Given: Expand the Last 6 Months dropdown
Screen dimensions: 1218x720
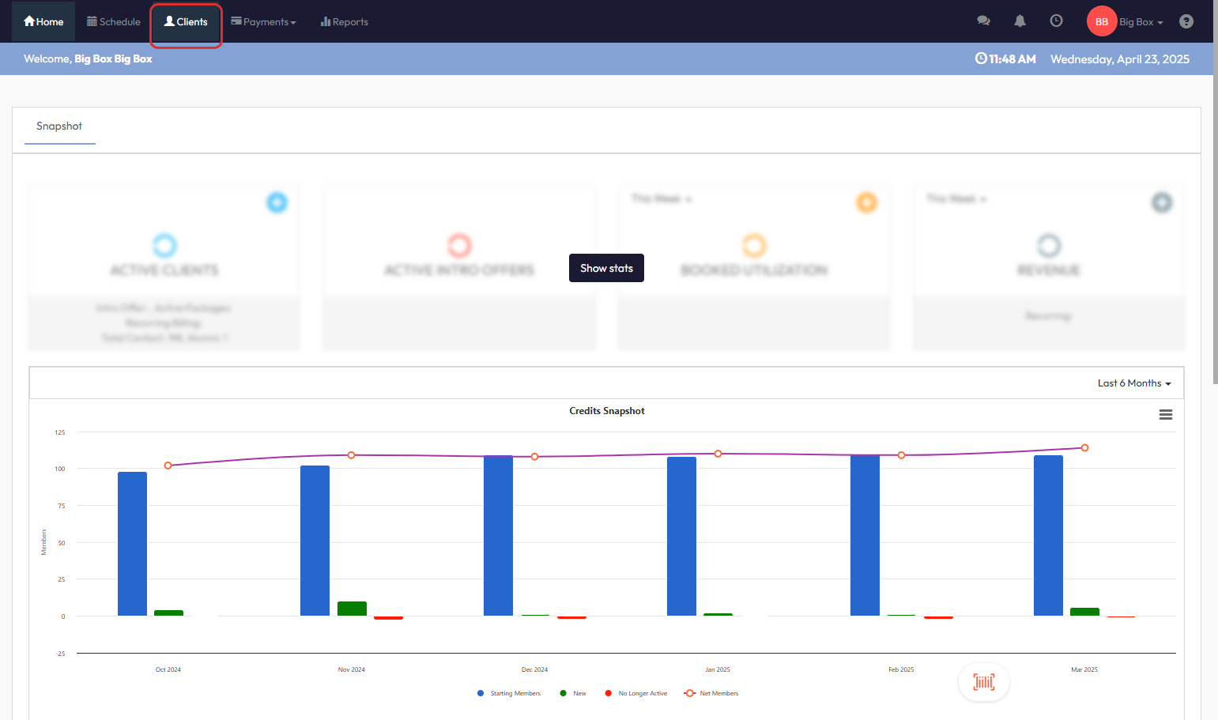Looking at the screenshot, I should click(1133, 383).
